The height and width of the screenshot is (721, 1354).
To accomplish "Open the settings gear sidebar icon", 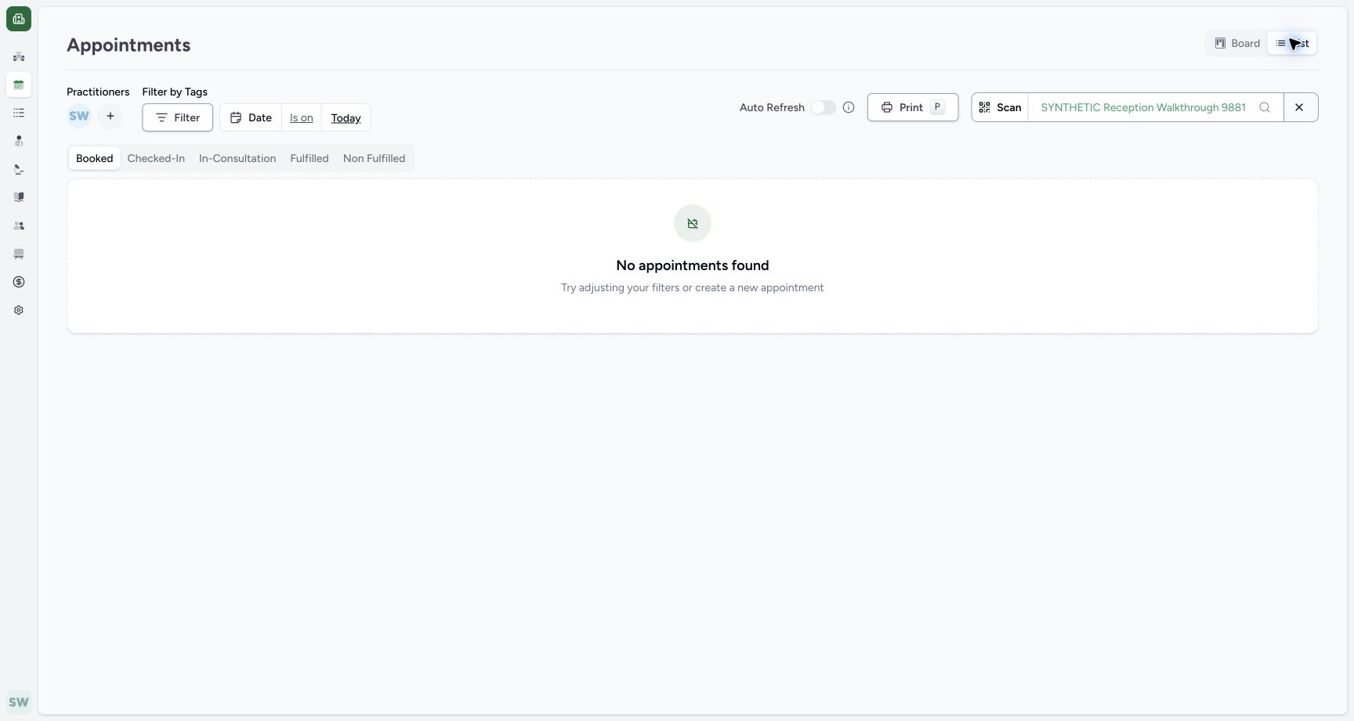I will tap(19, 310).
